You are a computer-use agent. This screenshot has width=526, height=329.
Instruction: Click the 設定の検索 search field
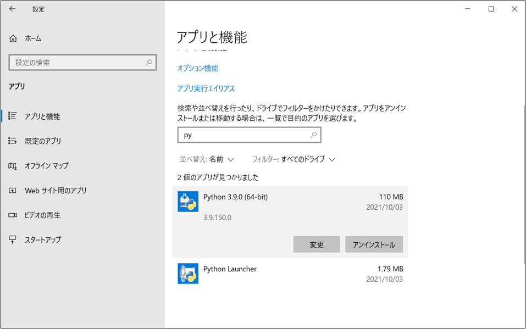pos(82,63)
